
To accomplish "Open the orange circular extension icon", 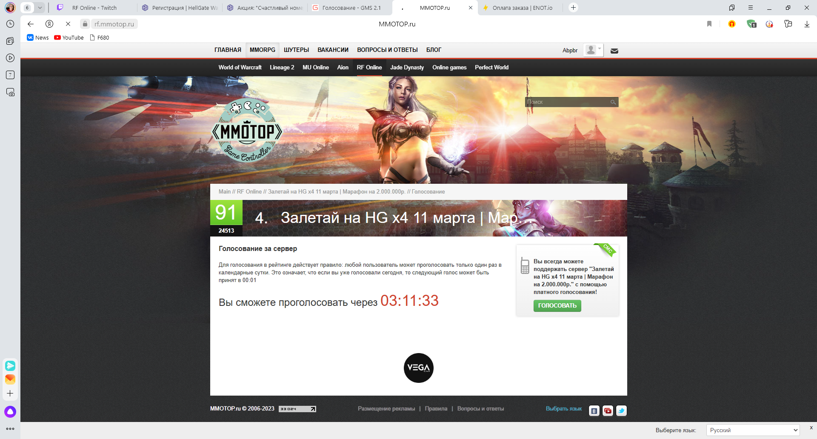I will click(732, 24).
